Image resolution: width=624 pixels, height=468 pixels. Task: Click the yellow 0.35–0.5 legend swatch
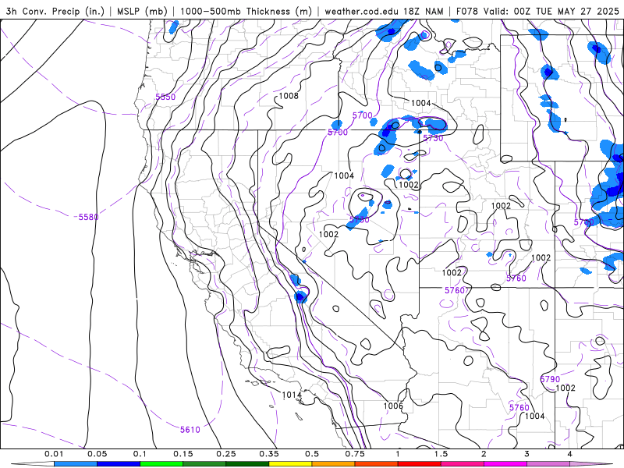coord(290,464)
